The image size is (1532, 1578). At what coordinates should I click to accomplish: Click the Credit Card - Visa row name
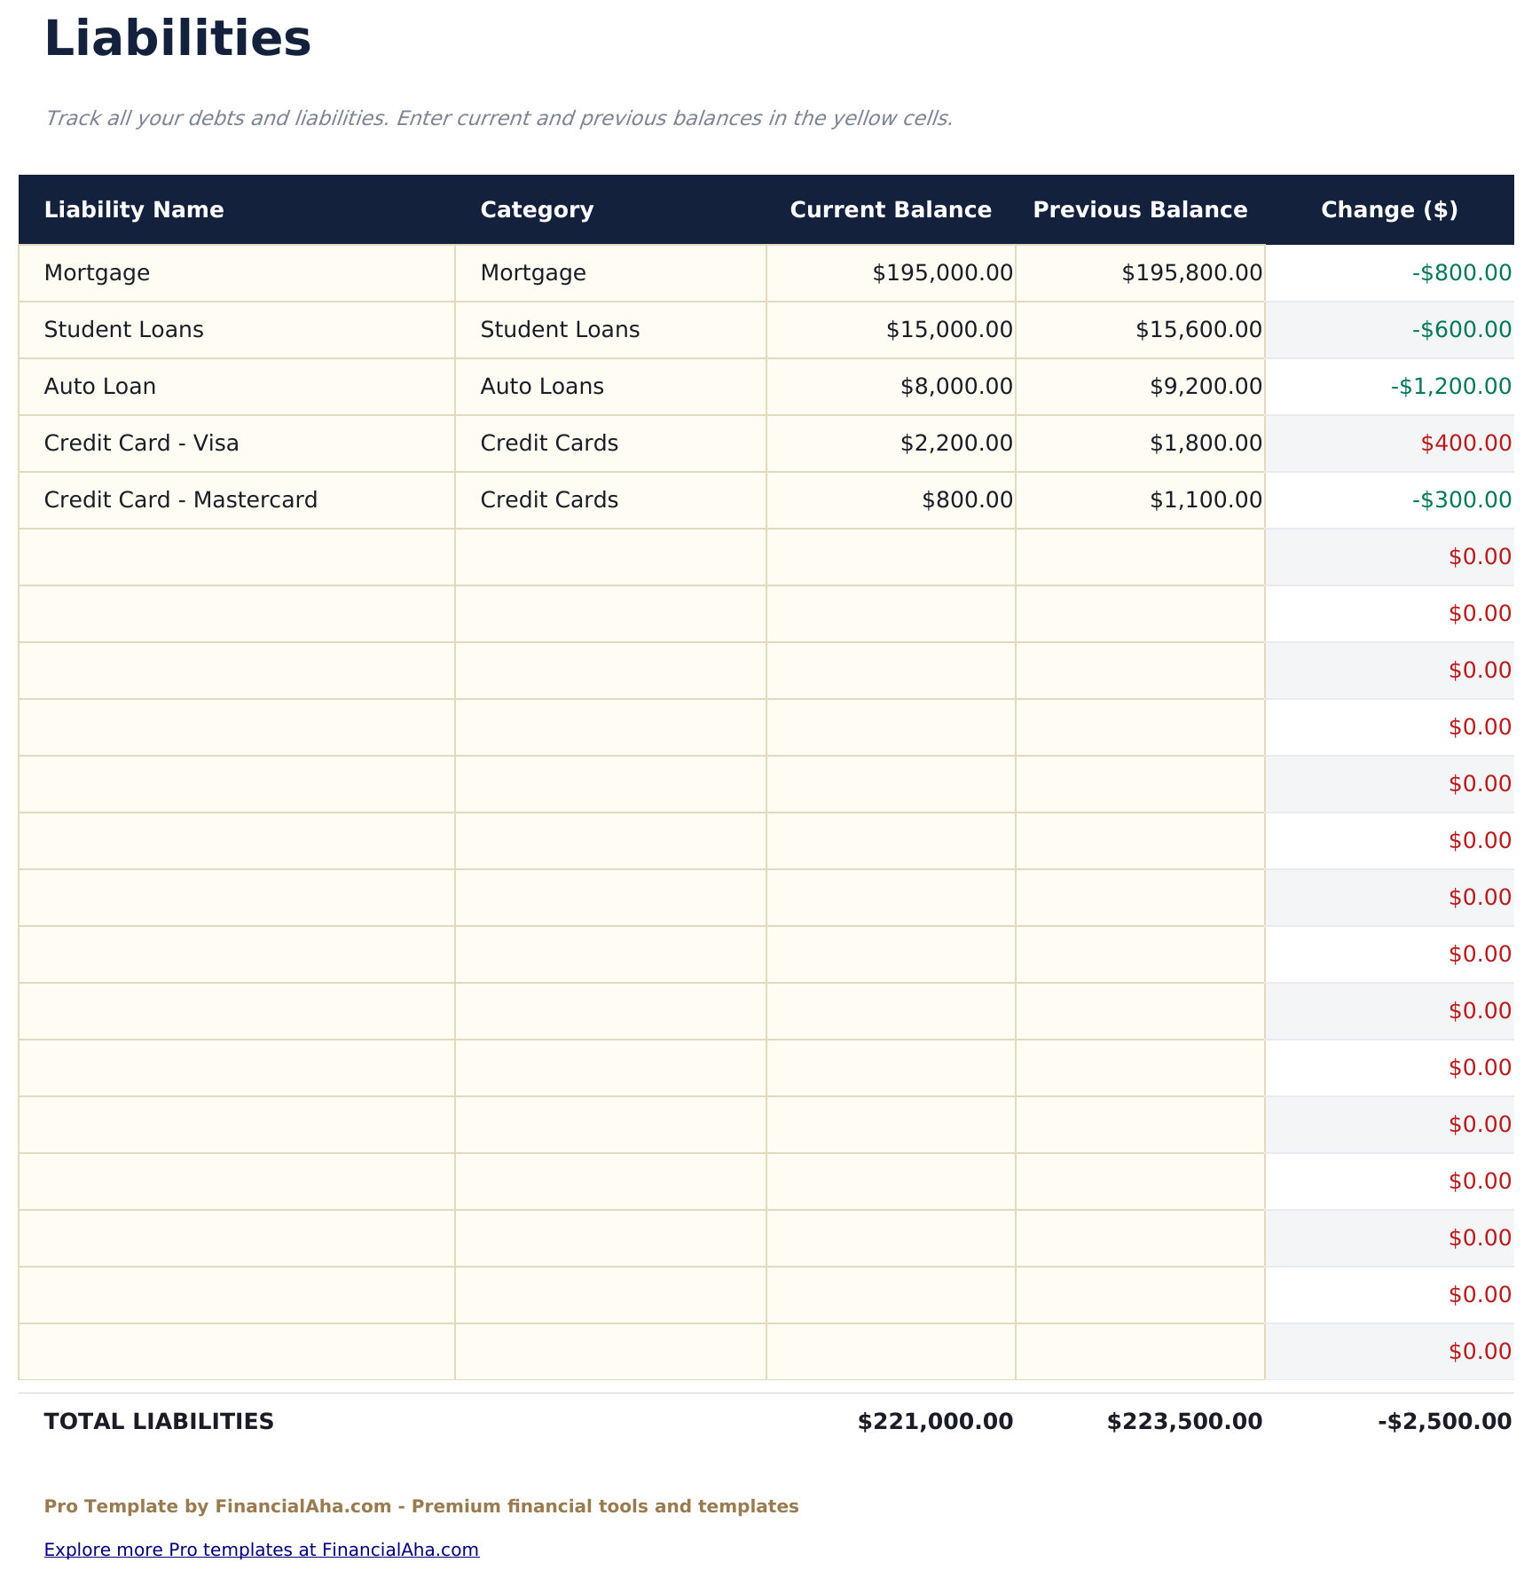click(142, 443)
